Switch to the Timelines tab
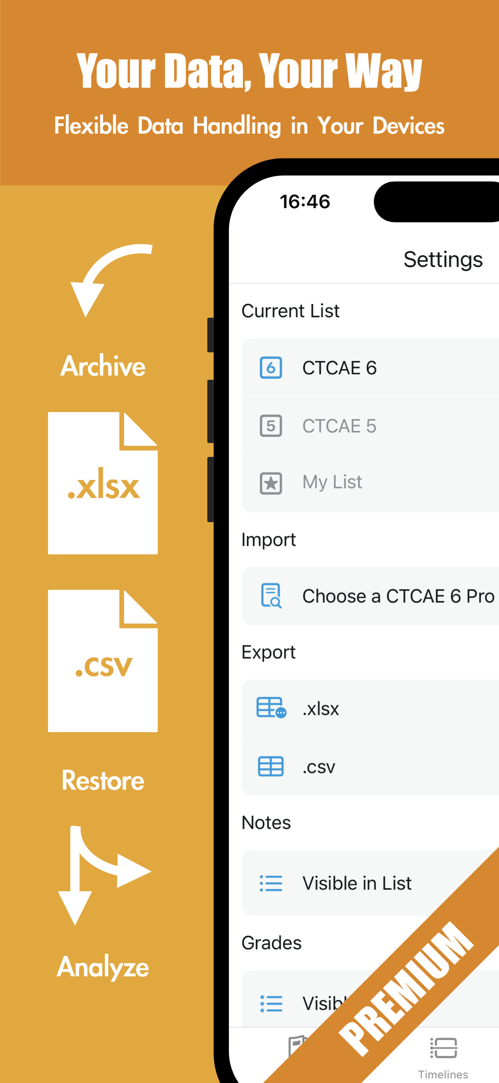Viewport: 499px width, 1083px height. click(443, 1051)
